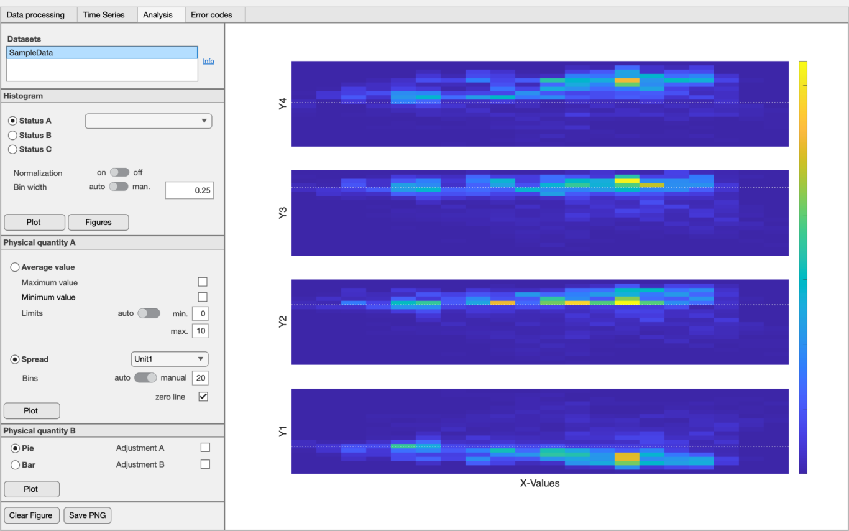The height and width of the screenshot is (531, 849).
Task: Click the Bin width input field showing 0.25
Action: point(189,190)
